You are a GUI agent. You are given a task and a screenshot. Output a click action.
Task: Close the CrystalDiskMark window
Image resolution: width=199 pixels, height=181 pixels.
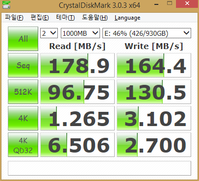187,3
